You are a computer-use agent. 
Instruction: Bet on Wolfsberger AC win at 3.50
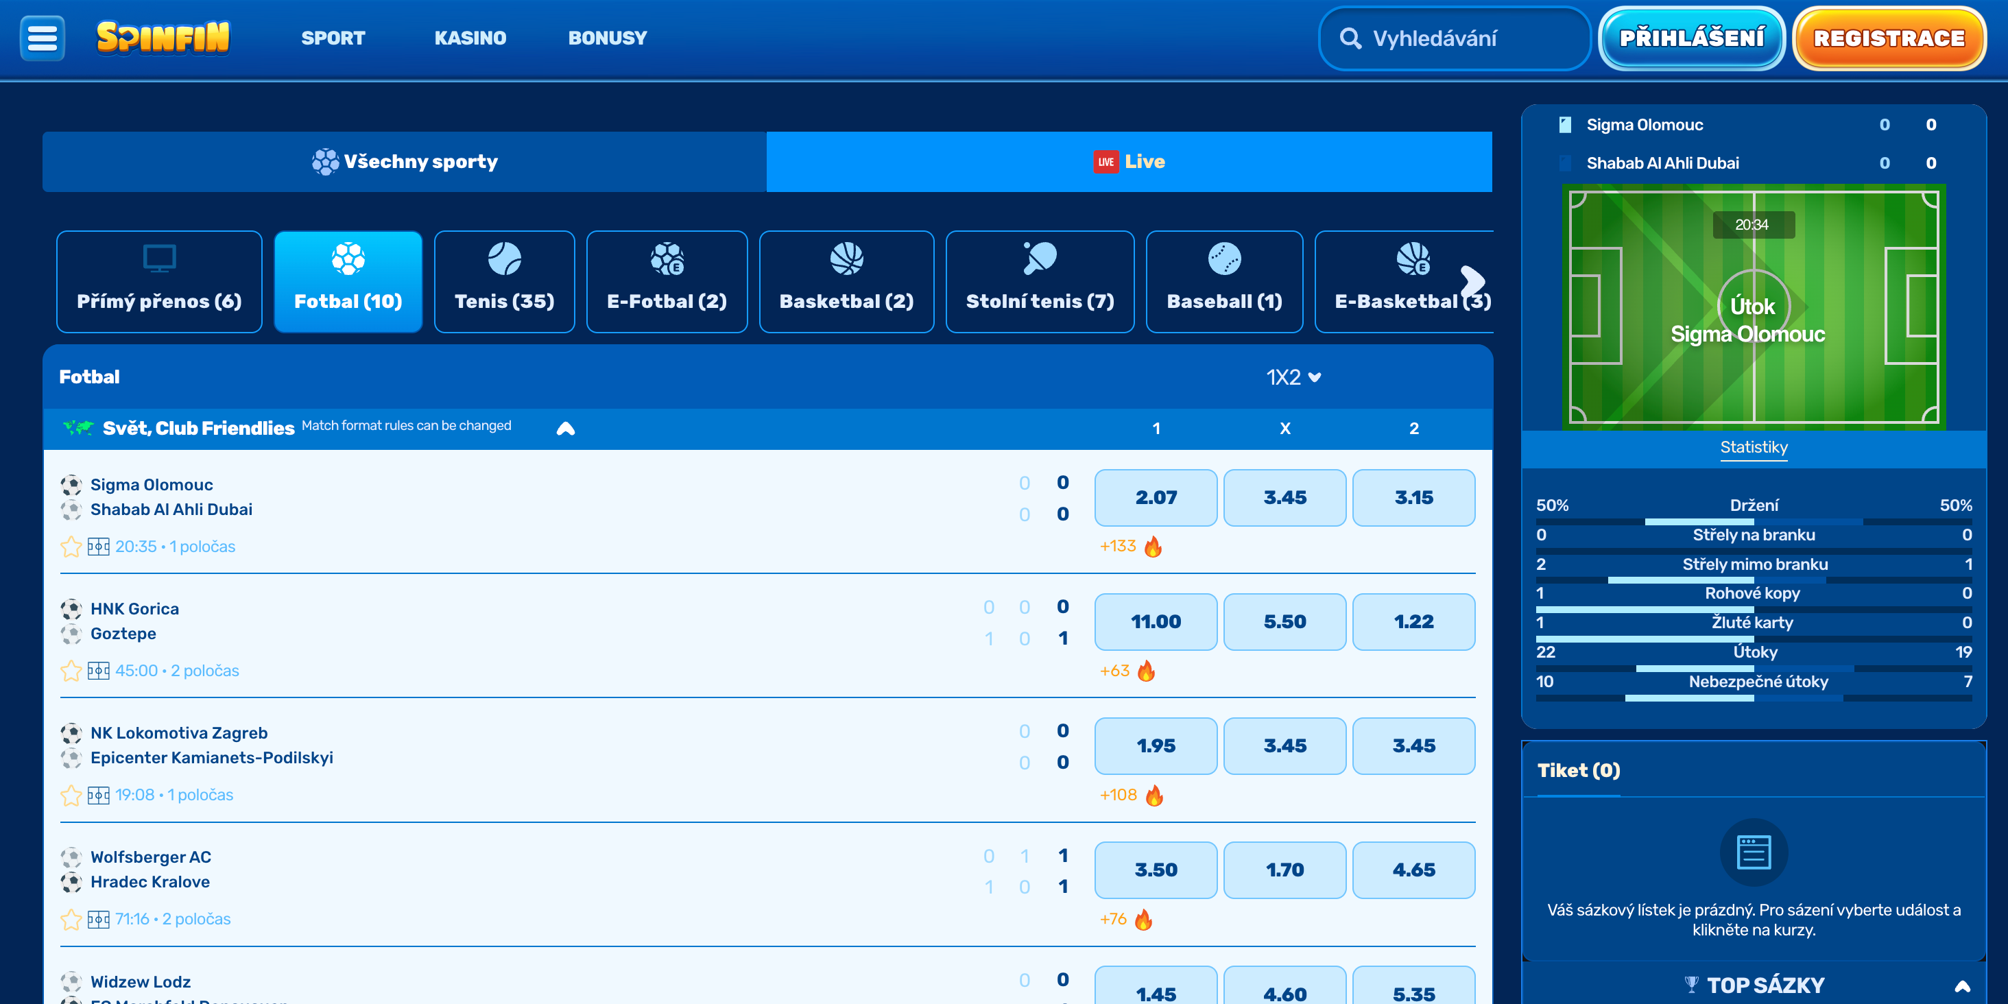point(1156,870)
